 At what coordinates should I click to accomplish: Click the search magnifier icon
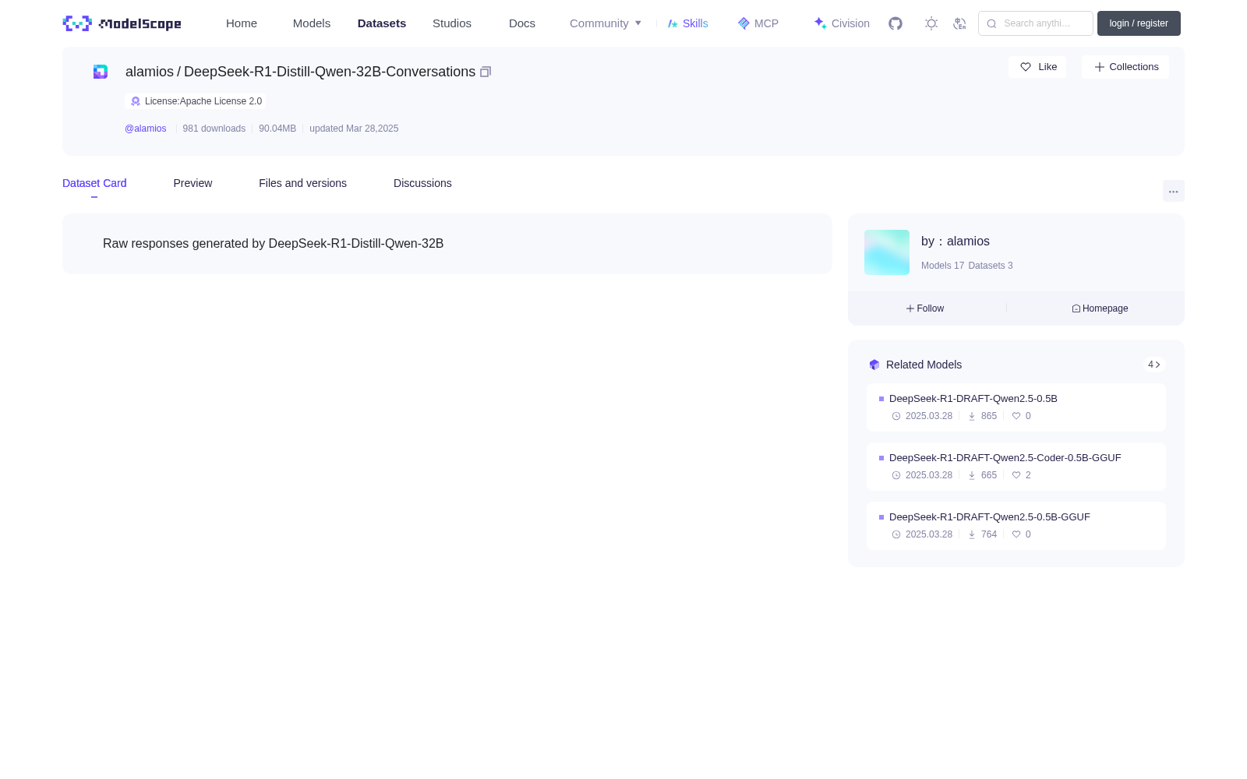coord(991,23)
